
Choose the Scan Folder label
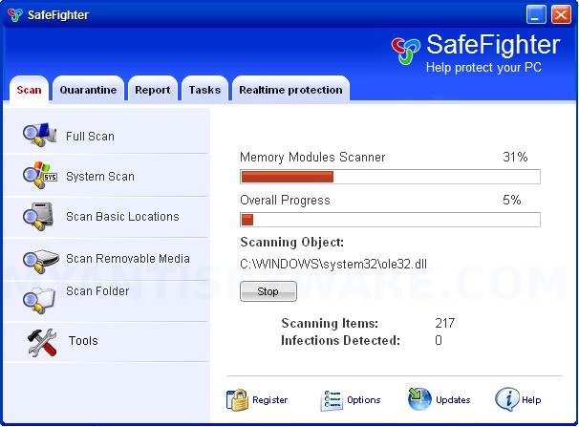97,290
